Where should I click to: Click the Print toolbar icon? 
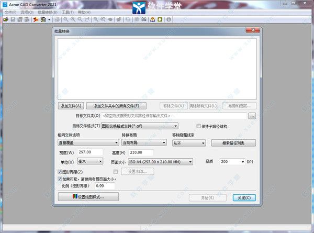click(x=57, y=19)
